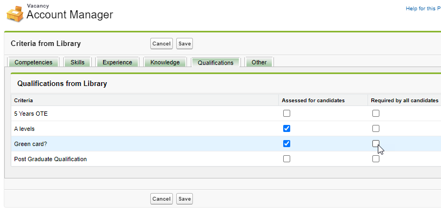The height and width of the screenshot is (212, 441).
Task: Click the bottom Save button
Action: tap(184, 199)
